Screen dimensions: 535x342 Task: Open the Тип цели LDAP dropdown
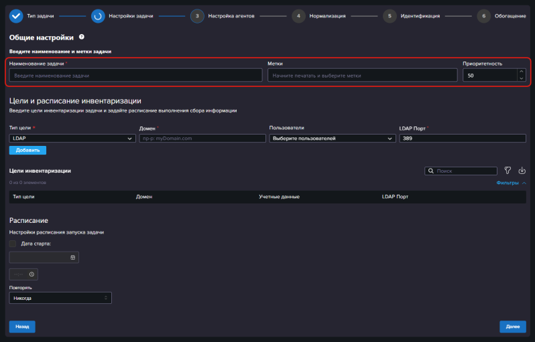(72, 139)
